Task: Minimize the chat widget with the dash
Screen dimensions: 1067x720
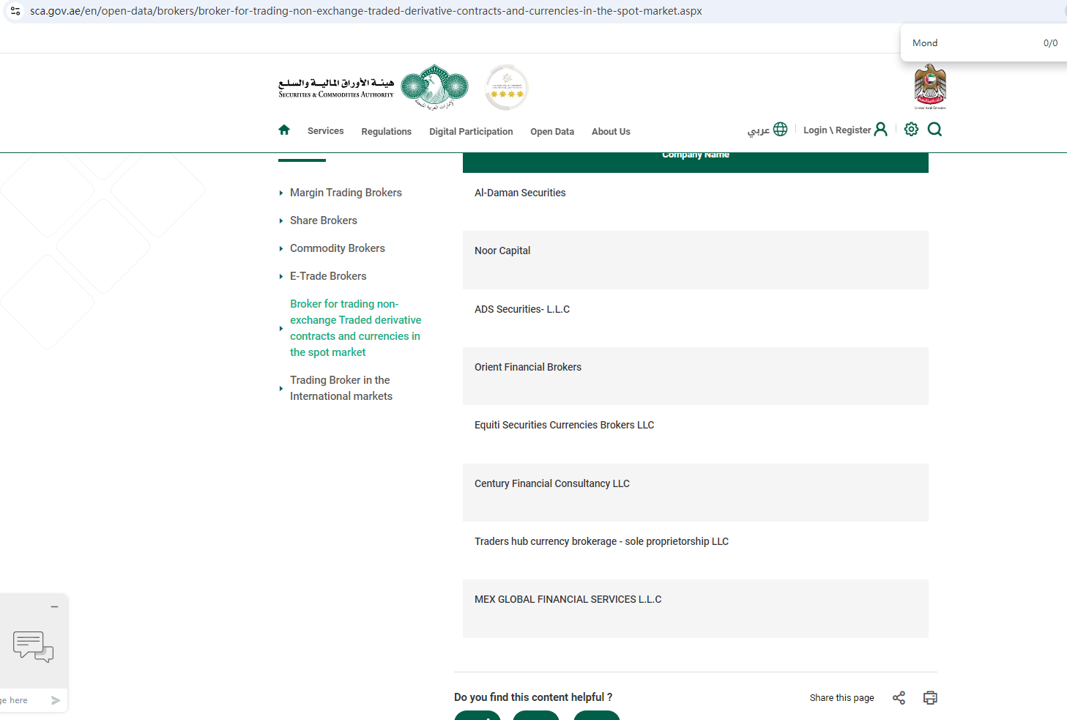Action: (x=54, y=606)
